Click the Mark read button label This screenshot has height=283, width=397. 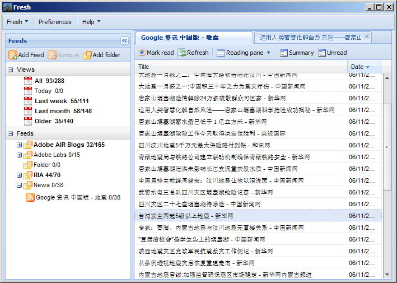160,53
